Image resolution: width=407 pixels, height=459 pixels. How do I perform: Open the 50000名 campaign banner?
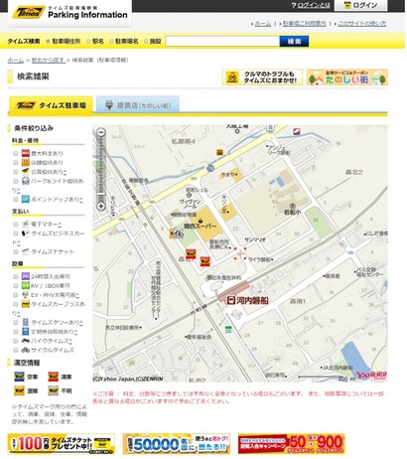point(177,443)
